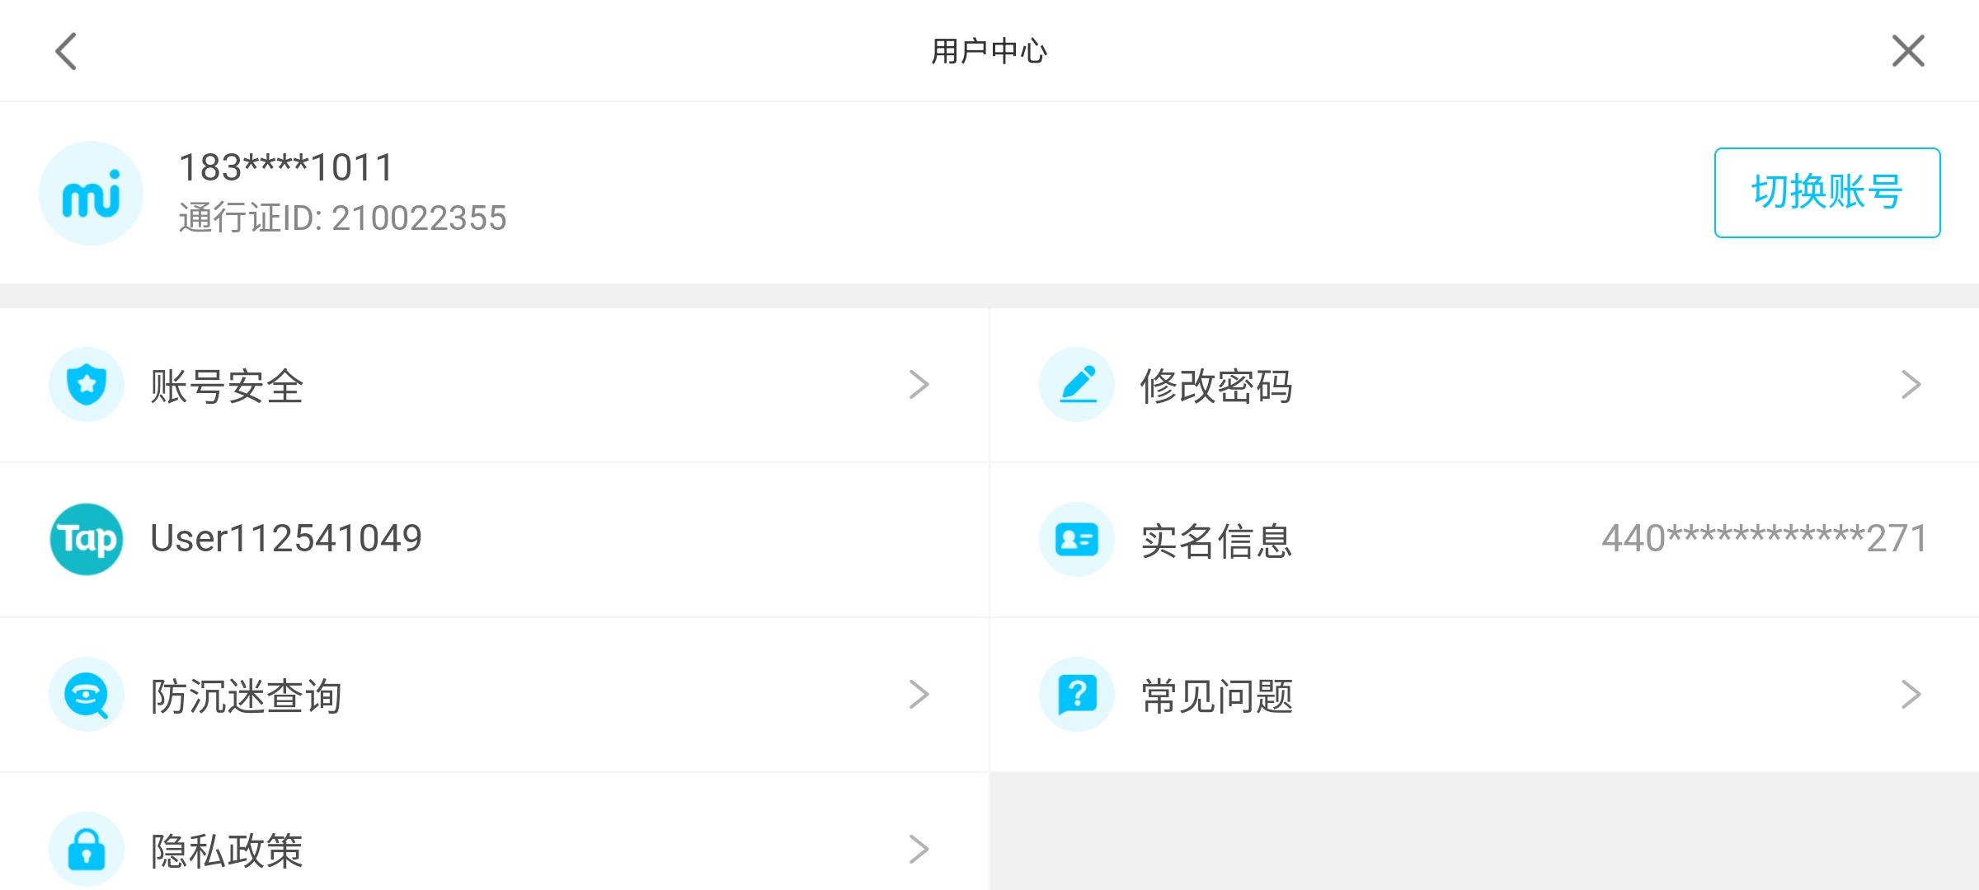Screen dimensions: 1979x890
Task: Open the 防沉迷查询 chevron arrow
Action: 919,695
